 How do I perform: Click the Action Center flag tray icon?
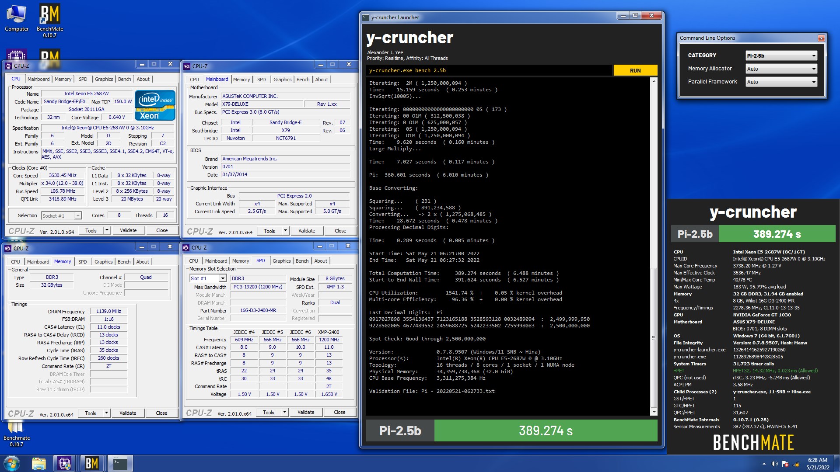[785, 464]
